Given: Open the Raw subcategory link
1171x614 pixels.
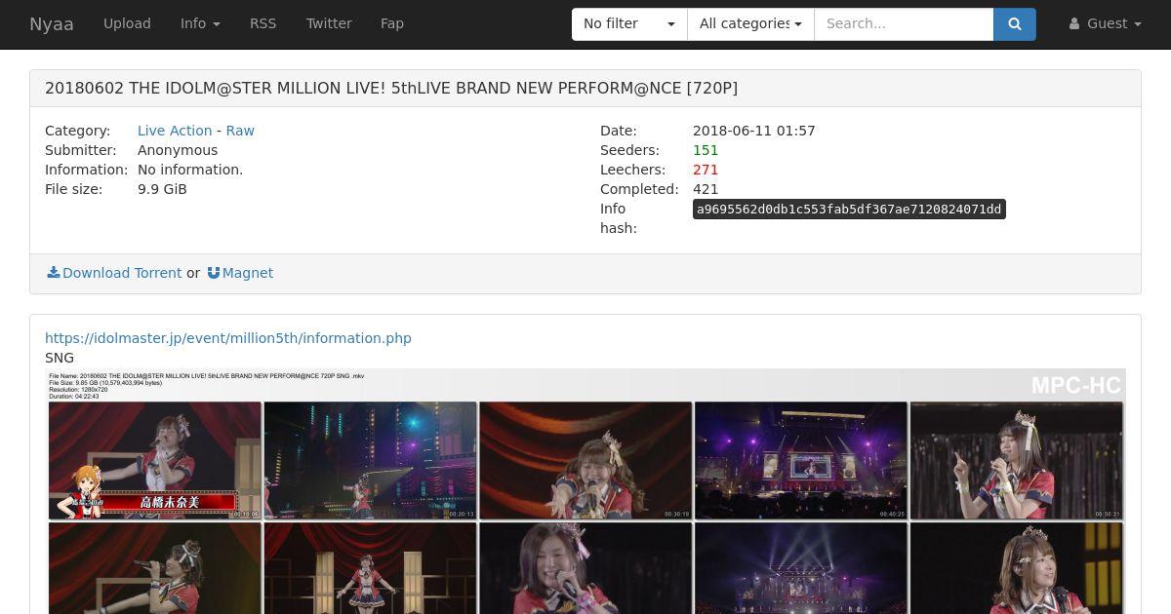Looking at the screenshot, I should pos(240,131).
